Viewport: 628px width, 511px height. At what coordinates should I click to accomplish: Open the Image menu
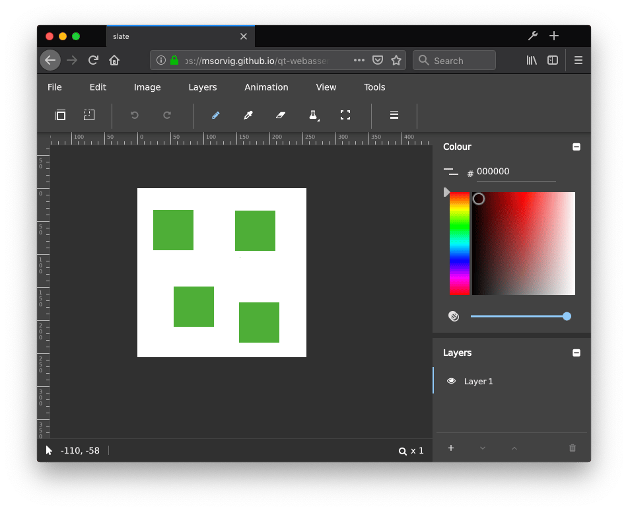(147, 86)
